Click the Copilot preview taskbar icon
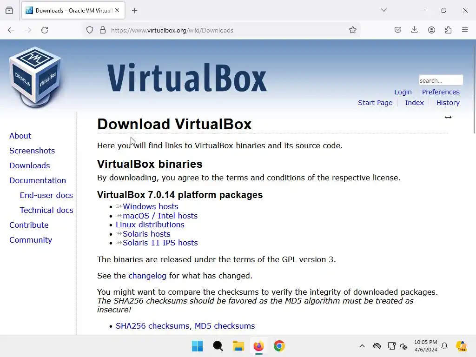Viewport: 476px width, 357px height. click(462, 346)
